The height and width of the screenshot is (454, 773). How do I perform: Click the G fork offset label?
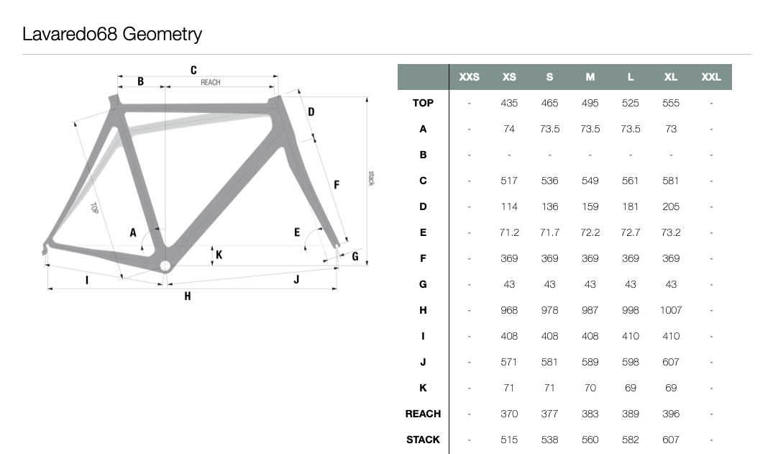pyautogui.click(x=355, y=257)
